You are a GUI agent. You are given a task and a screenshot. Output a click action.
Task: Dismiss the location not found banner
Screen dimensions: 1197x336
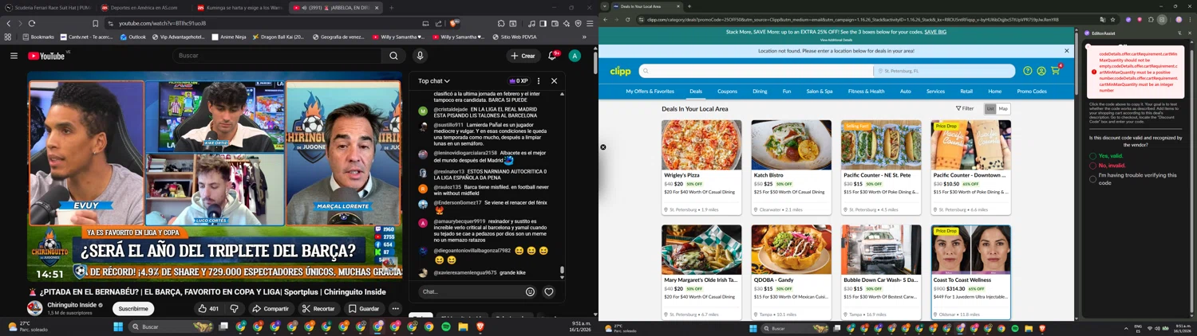point(1066,50)
